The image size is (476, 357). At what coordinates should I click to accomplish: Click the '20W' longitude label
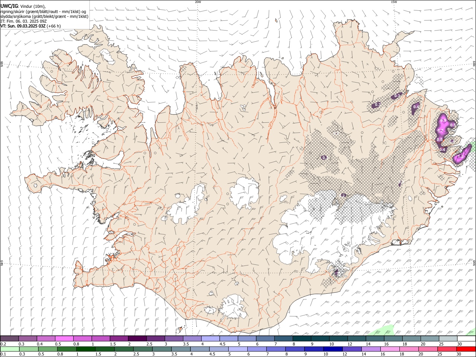[198, 2]
